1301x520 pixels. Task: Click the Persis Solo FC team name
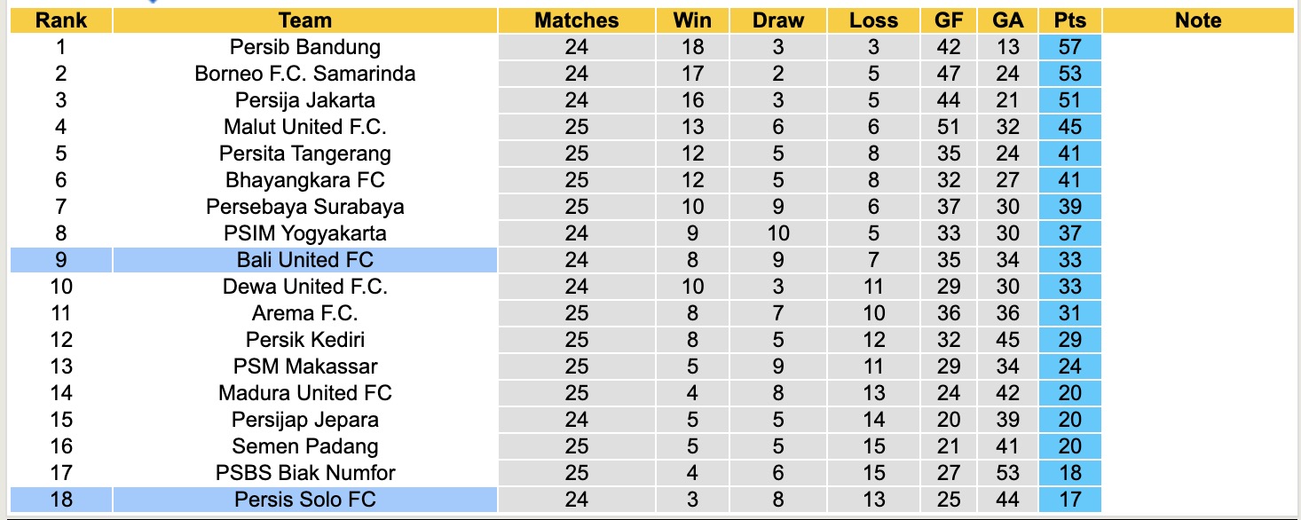click(304, 500)
